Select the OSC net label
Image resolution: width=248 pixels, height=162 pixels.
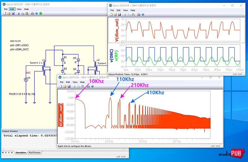(28, 73)
